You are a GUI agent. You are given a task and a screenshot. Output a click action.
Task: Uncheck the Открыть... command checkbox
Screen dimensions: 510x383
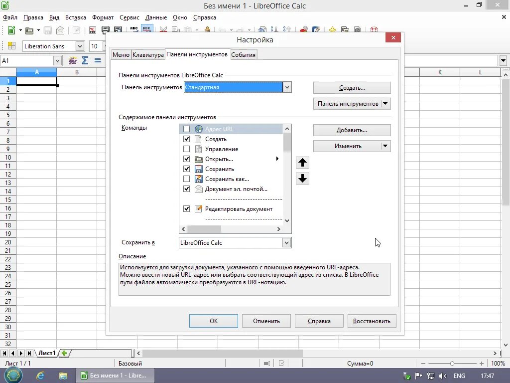[186, 159]
